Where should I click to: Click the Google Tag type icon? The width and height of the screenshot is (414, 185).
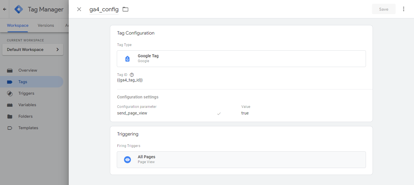(x=127, y=59)
